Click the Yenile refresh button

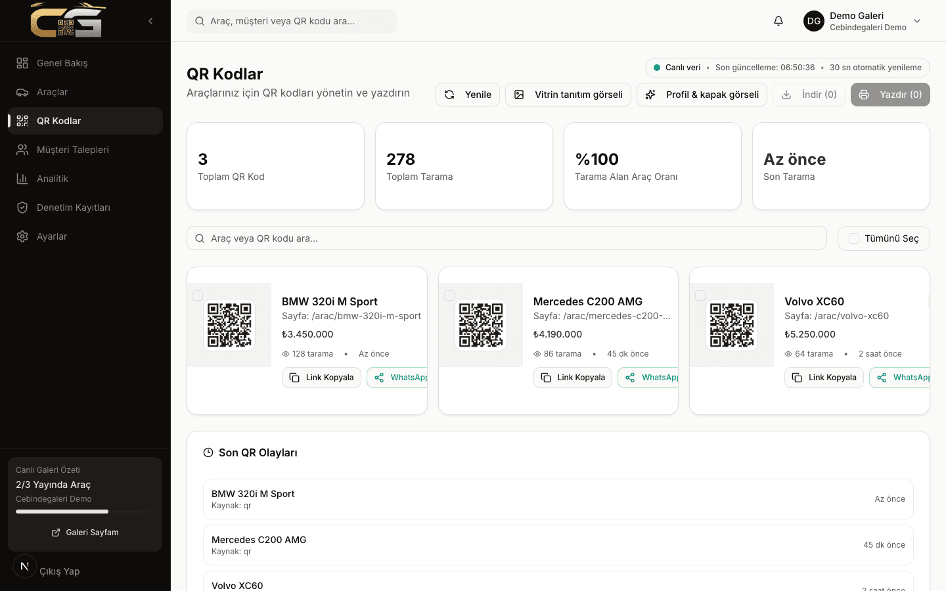tap(468, 95)
